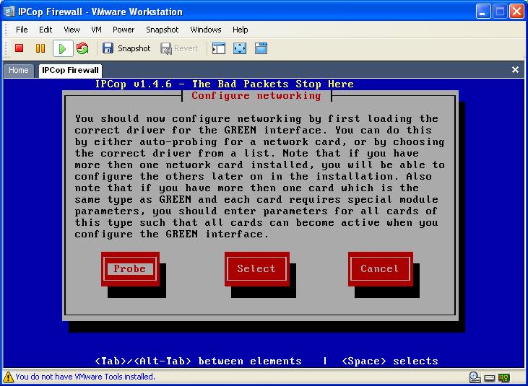
Task: Click the hard disk device status icon
Action: click(x=490, y=378)
